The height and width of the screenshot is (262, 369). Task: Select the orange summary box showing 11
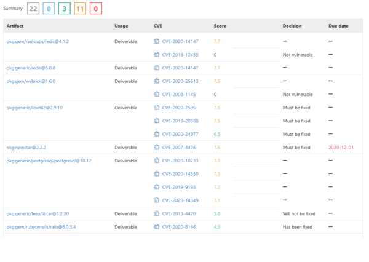[81, 9]
